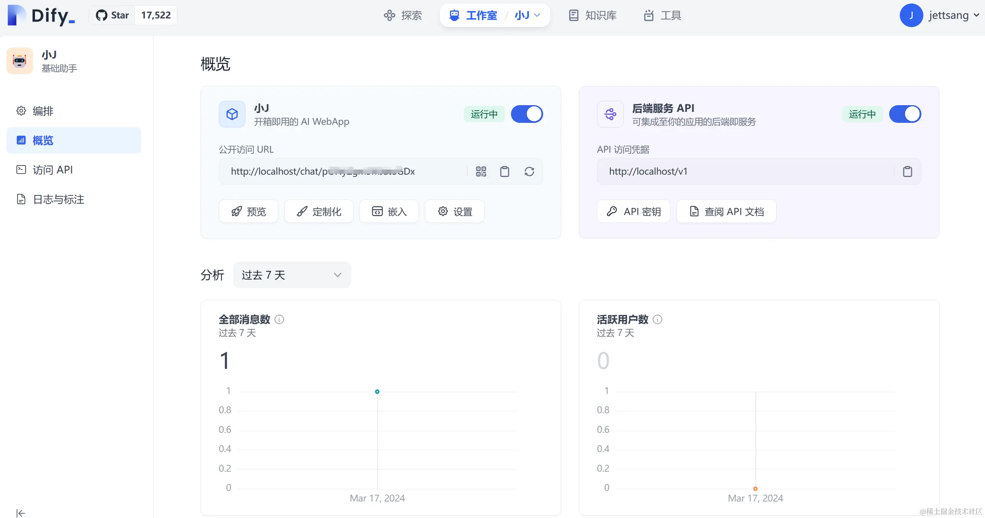This screenshot has width=985, height=518.
Task: Copy the API endpoint http://localhost/v1
Action: coord(907,171)
